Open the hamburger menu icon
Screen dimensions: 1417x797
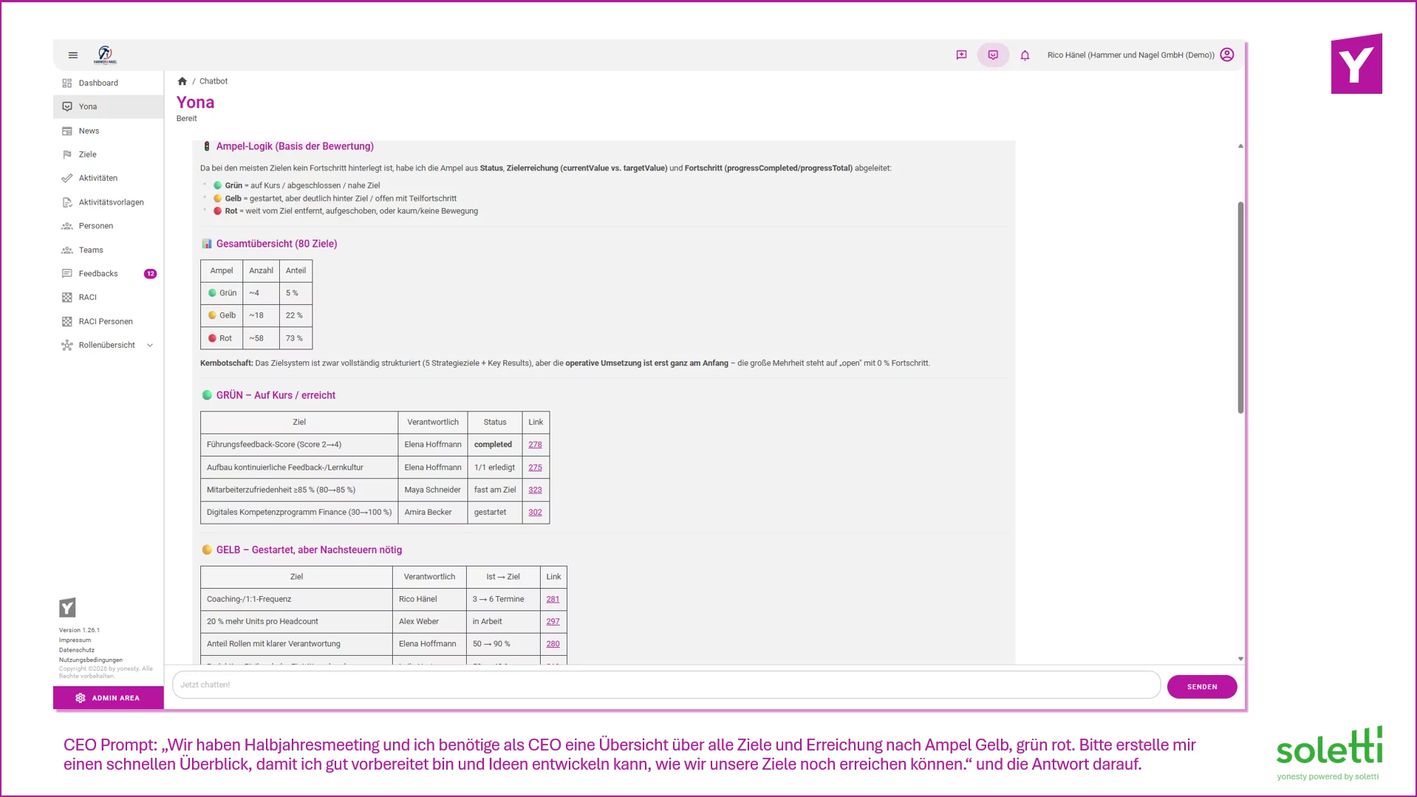[x=73, y=55]
